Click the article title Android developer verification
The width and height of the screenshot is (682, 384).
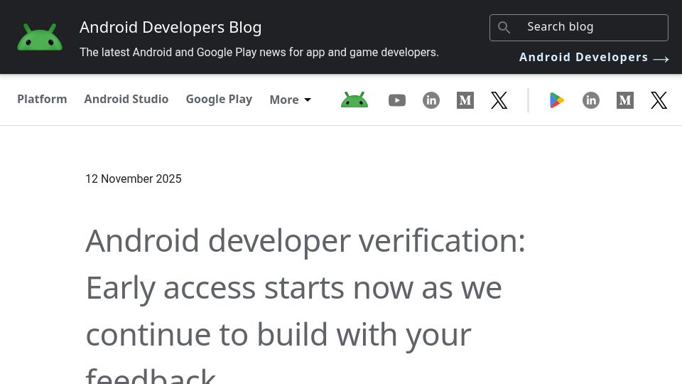click(x=305, y=305)
